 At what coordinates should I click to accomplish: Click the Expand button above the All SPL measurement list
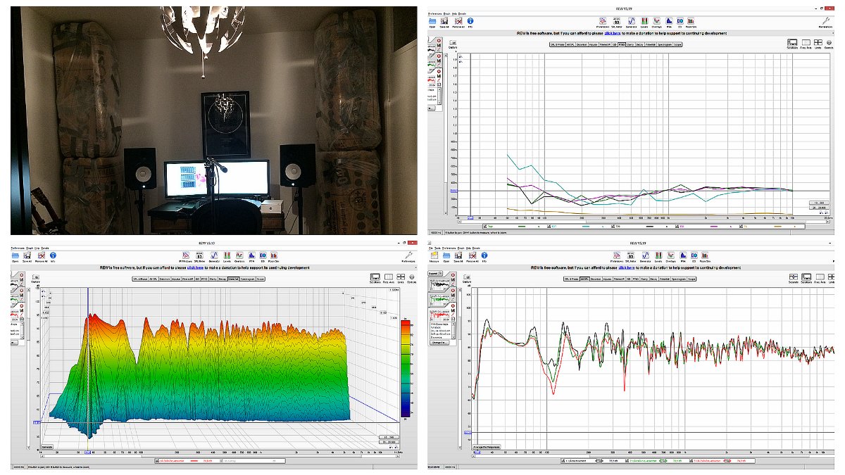pyautogui.click(x=434, y=272)
